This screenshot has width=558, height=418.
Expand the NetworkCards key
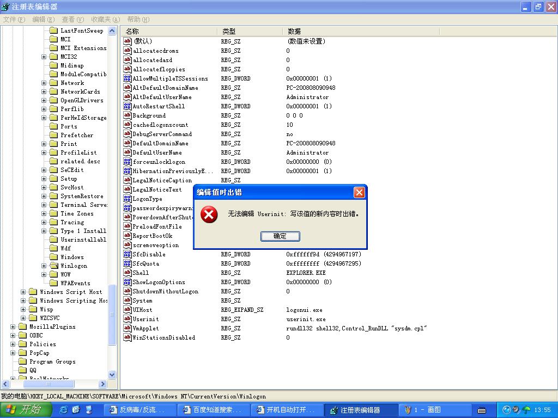click(x=44, y=91)
